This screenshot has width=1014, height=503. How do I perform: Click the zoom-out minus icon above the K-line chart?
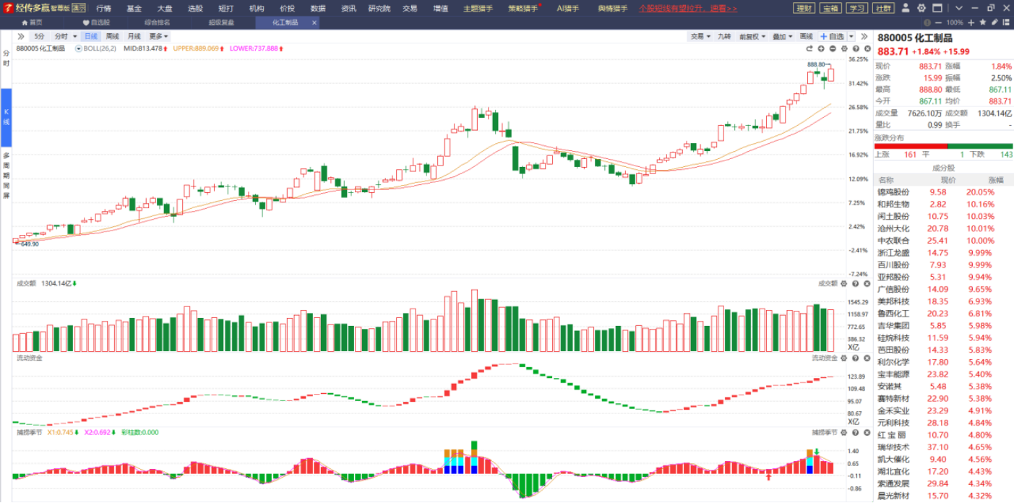[833, 48]
